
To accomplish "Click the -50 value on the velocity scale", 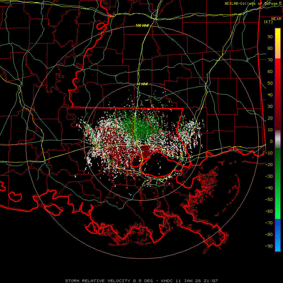I will click(269, 200).
